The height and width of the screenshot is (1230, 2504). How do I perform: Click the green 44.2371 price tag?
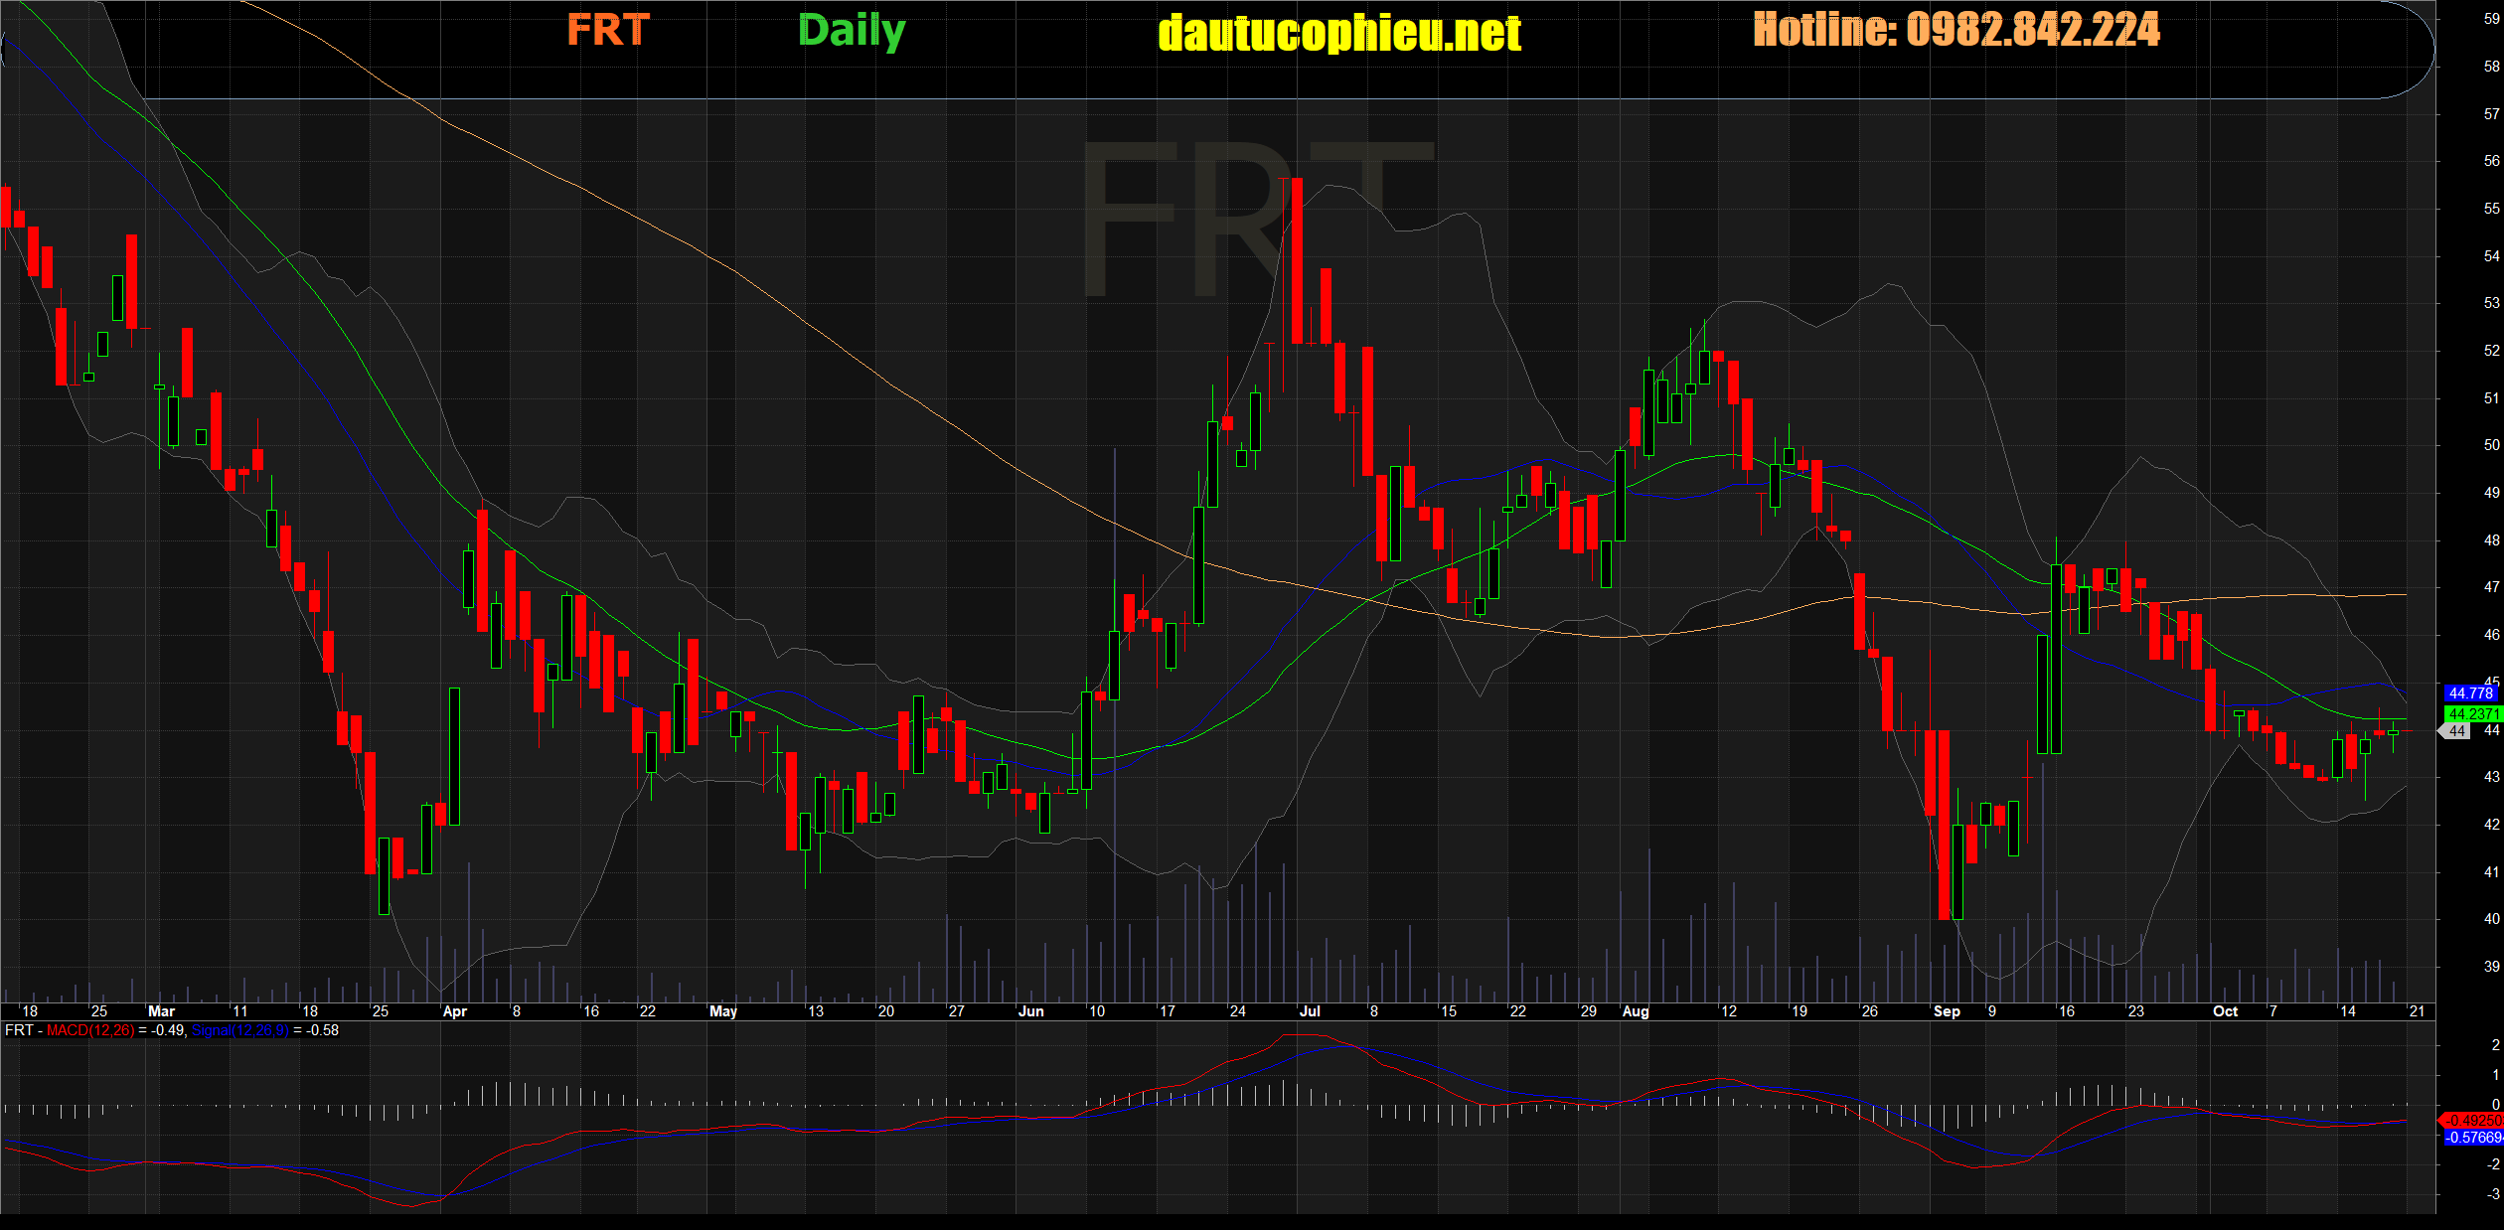click(x=2472, y=714)
